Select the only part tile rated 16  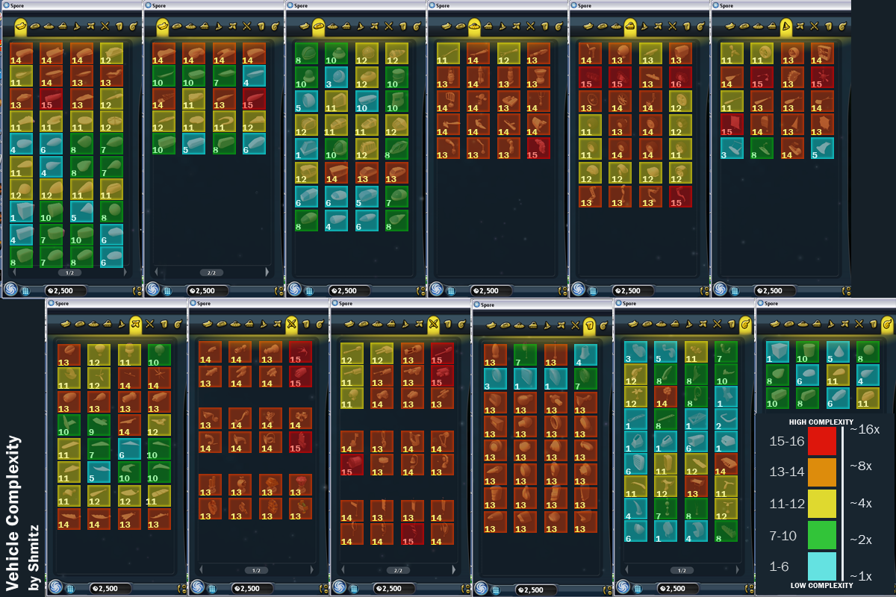[679, 77]
